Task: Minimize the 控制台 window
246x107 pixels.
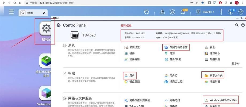Action: (237, 18)
